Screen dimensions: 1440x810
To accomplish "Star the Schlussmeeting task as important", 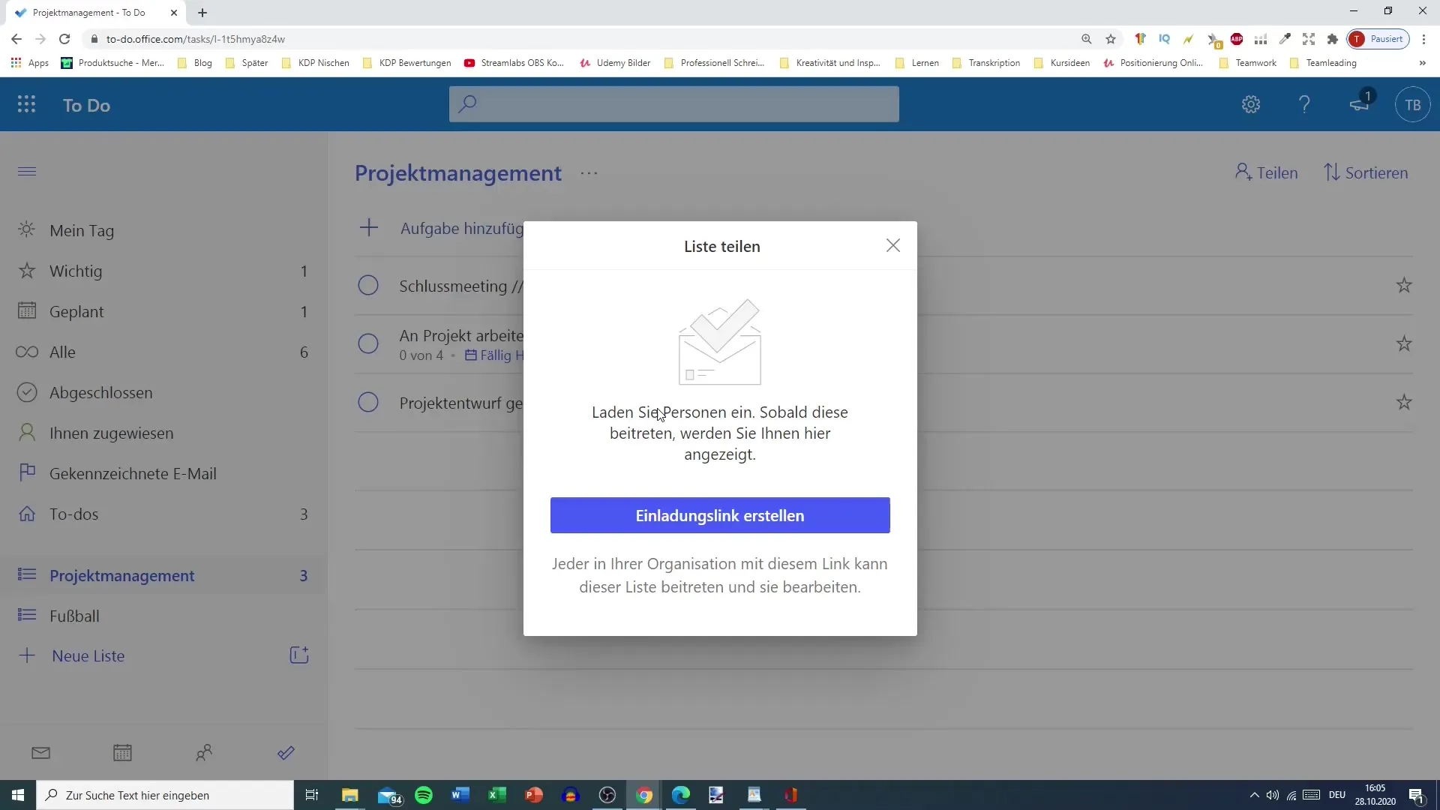I will 1404,285.
